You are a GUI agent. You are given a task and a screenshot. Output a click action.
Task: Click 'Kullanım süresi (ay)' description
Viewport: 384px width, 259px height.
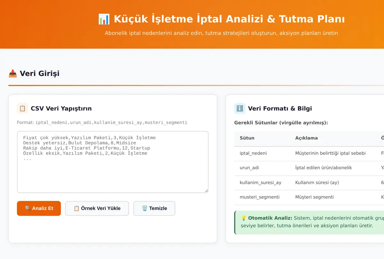(x=317, y=182)
